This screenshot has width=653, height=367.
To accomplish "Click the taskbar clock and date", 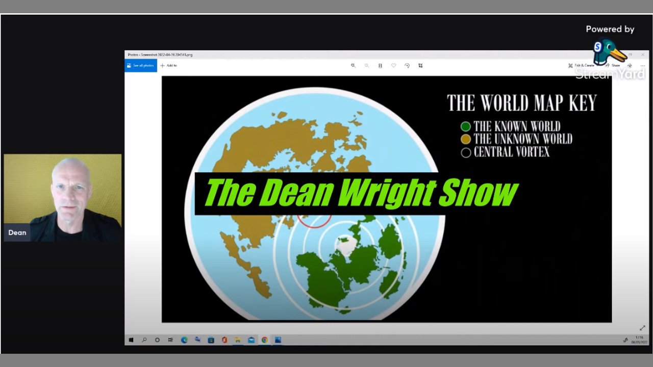I will [639, 340].
